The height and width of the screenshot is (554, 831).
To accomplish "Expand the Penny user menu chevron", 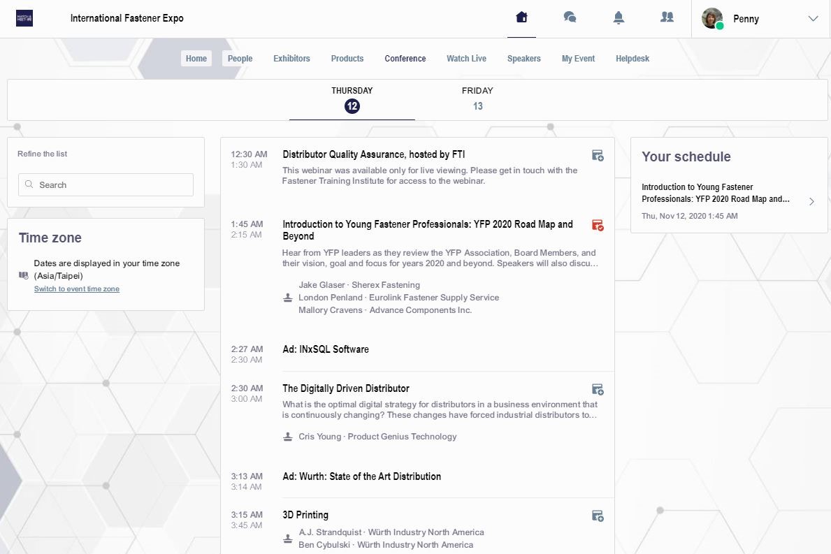I will (813, 19).
